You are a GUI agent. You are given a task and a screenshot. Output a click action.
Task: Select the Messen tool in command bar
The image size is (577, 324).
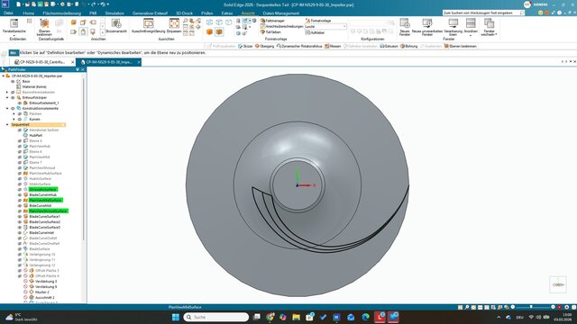[x=333, y=46]
